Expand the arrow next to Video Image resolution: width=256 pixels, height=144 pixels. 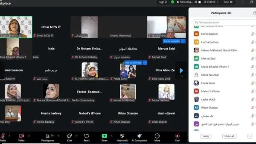click(x=29, y=136)
